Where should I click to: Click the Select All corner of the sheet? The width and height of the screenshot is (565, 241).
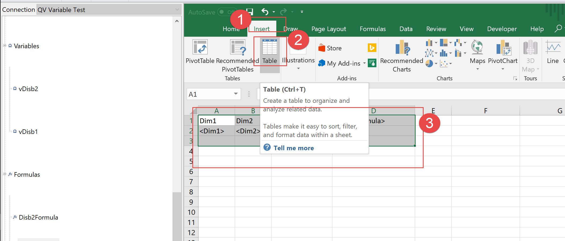[x=194, y=111]
